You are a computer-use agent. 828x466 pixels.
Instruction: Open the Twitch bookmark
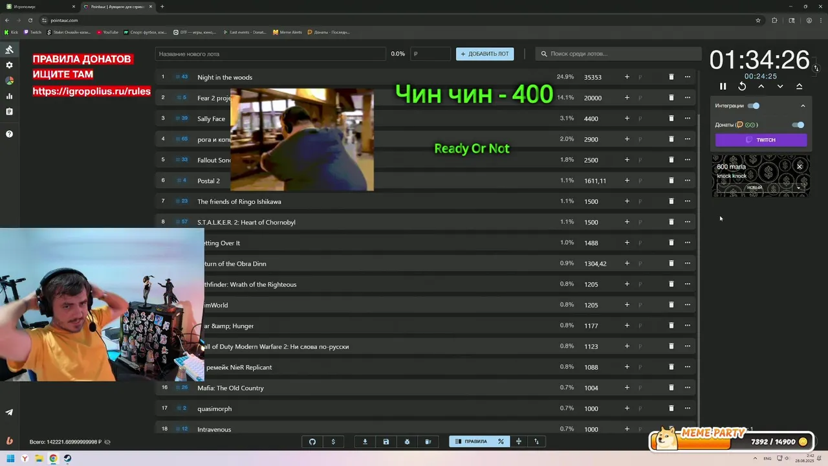tap(33, 32)
